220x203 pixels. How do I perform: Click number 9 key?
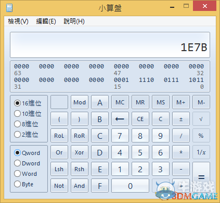point(161,136)
